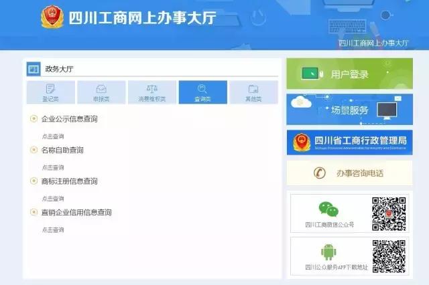Open 名称自助查询 heading
Screen dimensions: 429x285
[x=62, y=150]
